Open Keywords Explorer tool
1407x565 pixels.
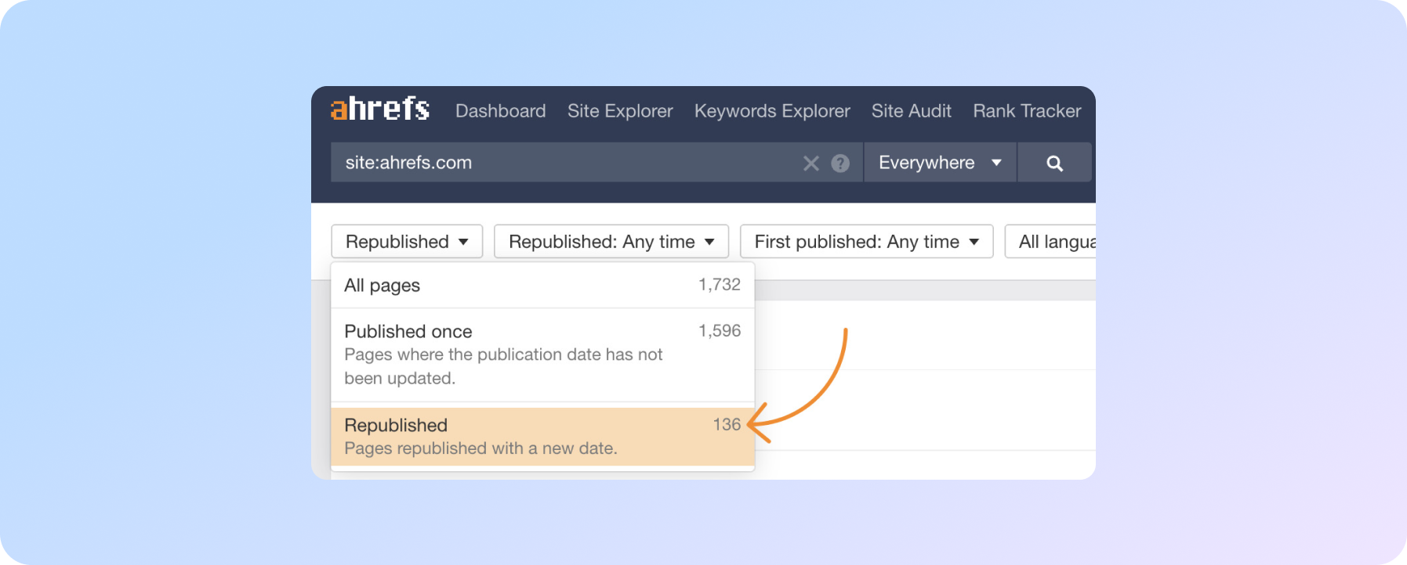pyautogui.click(x=772, y=111)
